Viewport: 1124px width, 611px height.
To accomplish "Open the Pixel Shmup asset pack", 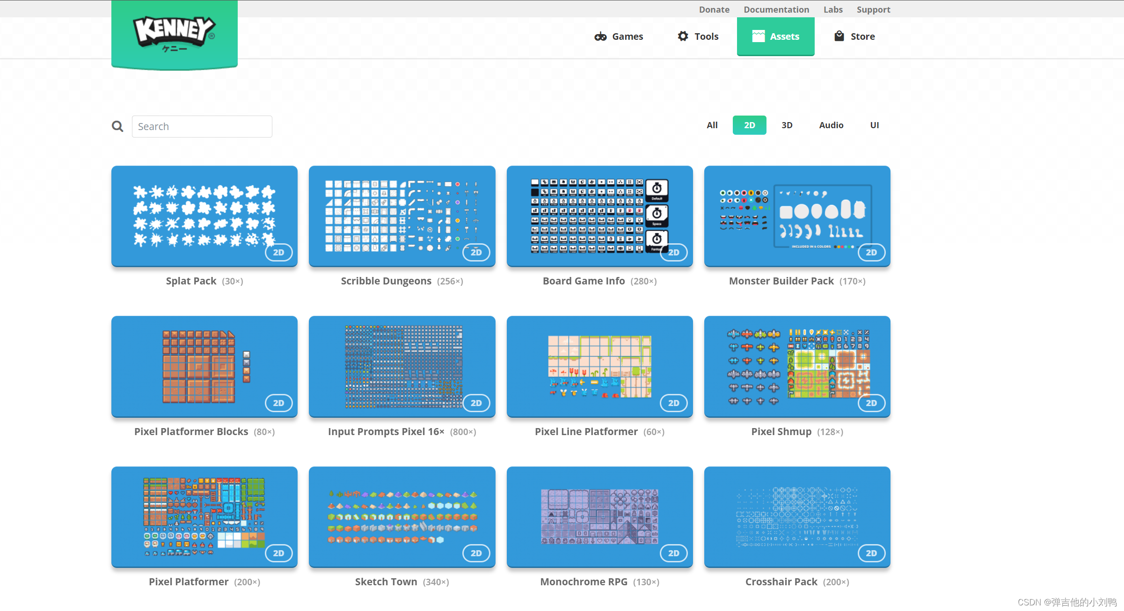I will [x=796, y=366].
